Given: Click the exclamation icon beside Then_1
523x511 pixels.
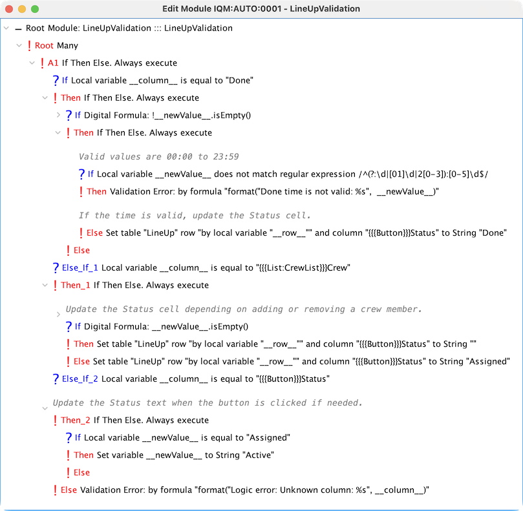Looking at the screenshot, I should [x=56, y=285].
